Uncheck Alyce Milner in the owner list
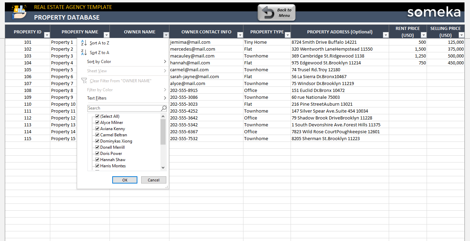This screenshot has height=241, width=470. point(97,122)
